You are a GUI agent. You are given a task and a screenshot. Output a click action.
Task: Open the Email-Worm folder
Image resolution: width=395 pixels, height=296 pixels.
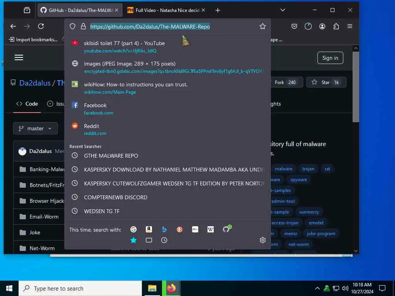point(44,217)
